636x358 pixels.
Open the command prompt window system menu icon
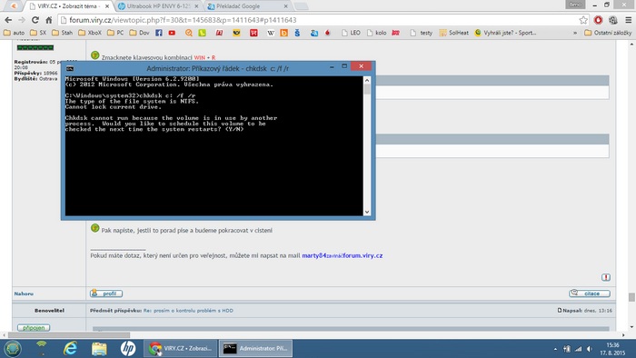[x=70, y=68]
